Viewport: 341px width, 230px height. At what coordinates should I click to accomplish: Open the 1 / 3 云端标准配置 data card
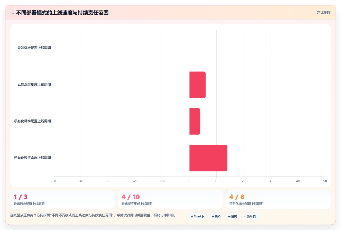point(63,199)
